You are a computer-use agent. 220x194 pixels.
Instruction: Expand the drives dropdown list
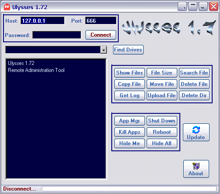[x=103, y=50]
